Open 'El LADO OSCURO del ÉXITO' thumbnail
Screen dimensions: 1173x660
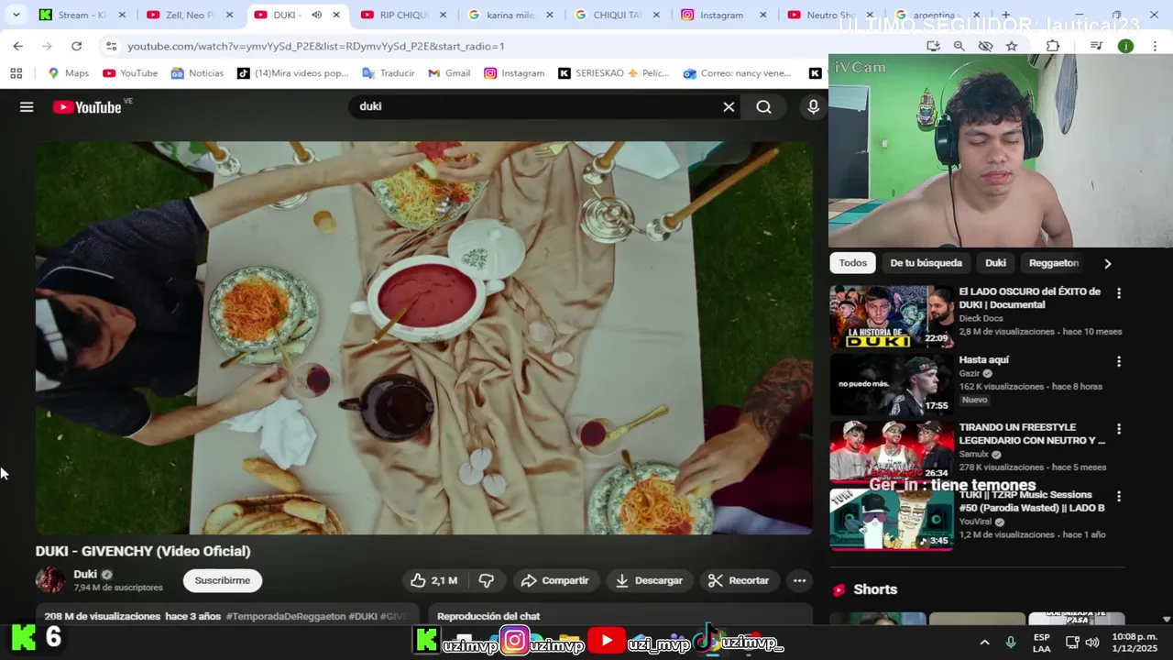pos(892,316)
